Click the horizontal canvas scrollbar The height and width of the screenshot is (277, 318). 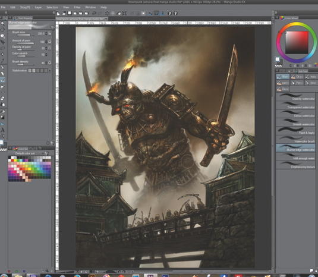[x=201, y=271]
